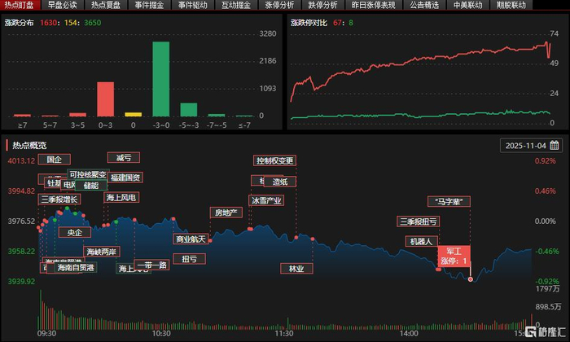Image resolution: width=570 pixels, height=342 pixels.
Task: Select the 减亏 hotspot label
Action: tap(124, 158)
